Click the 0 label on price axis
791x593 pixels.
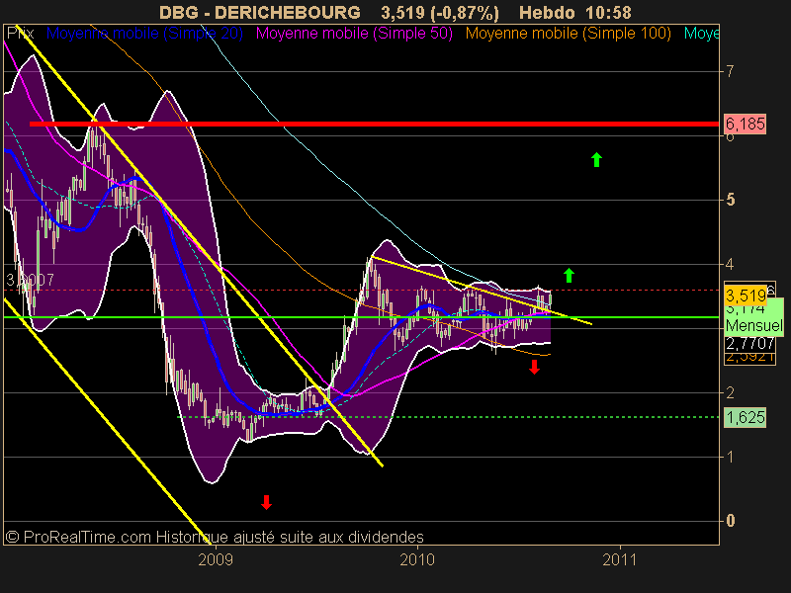pos(730,521)
